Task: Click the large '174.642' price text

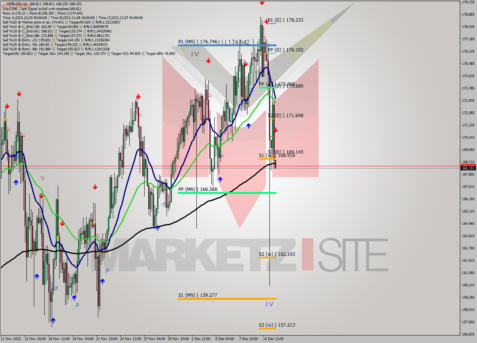Action: tap(239, 42)
